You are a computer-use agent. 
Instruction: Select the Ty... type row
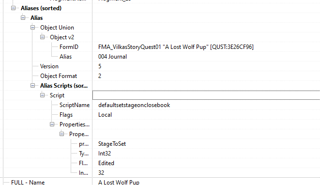tap(84, 154)
